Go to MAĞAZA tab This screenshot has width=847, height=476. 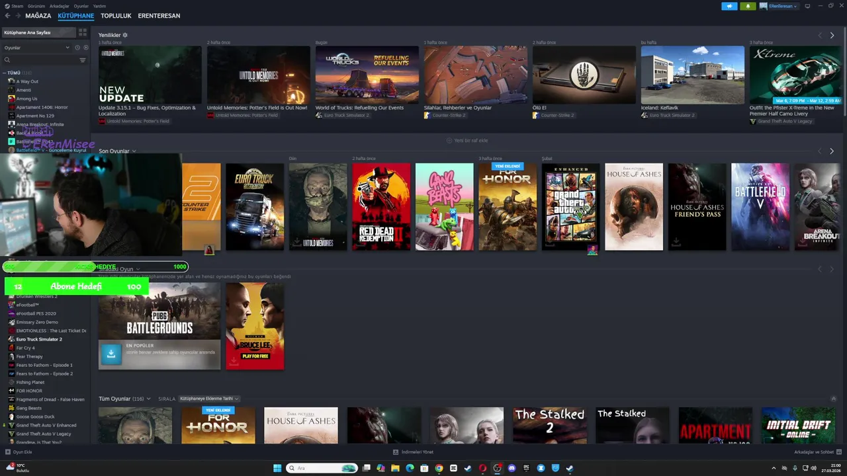coord(38,15)
